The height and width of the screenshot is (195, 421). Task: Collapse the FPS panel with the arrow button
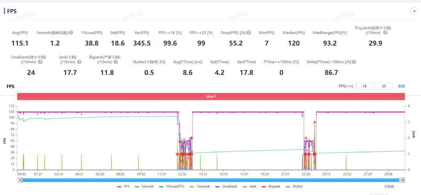click(414, 11)
